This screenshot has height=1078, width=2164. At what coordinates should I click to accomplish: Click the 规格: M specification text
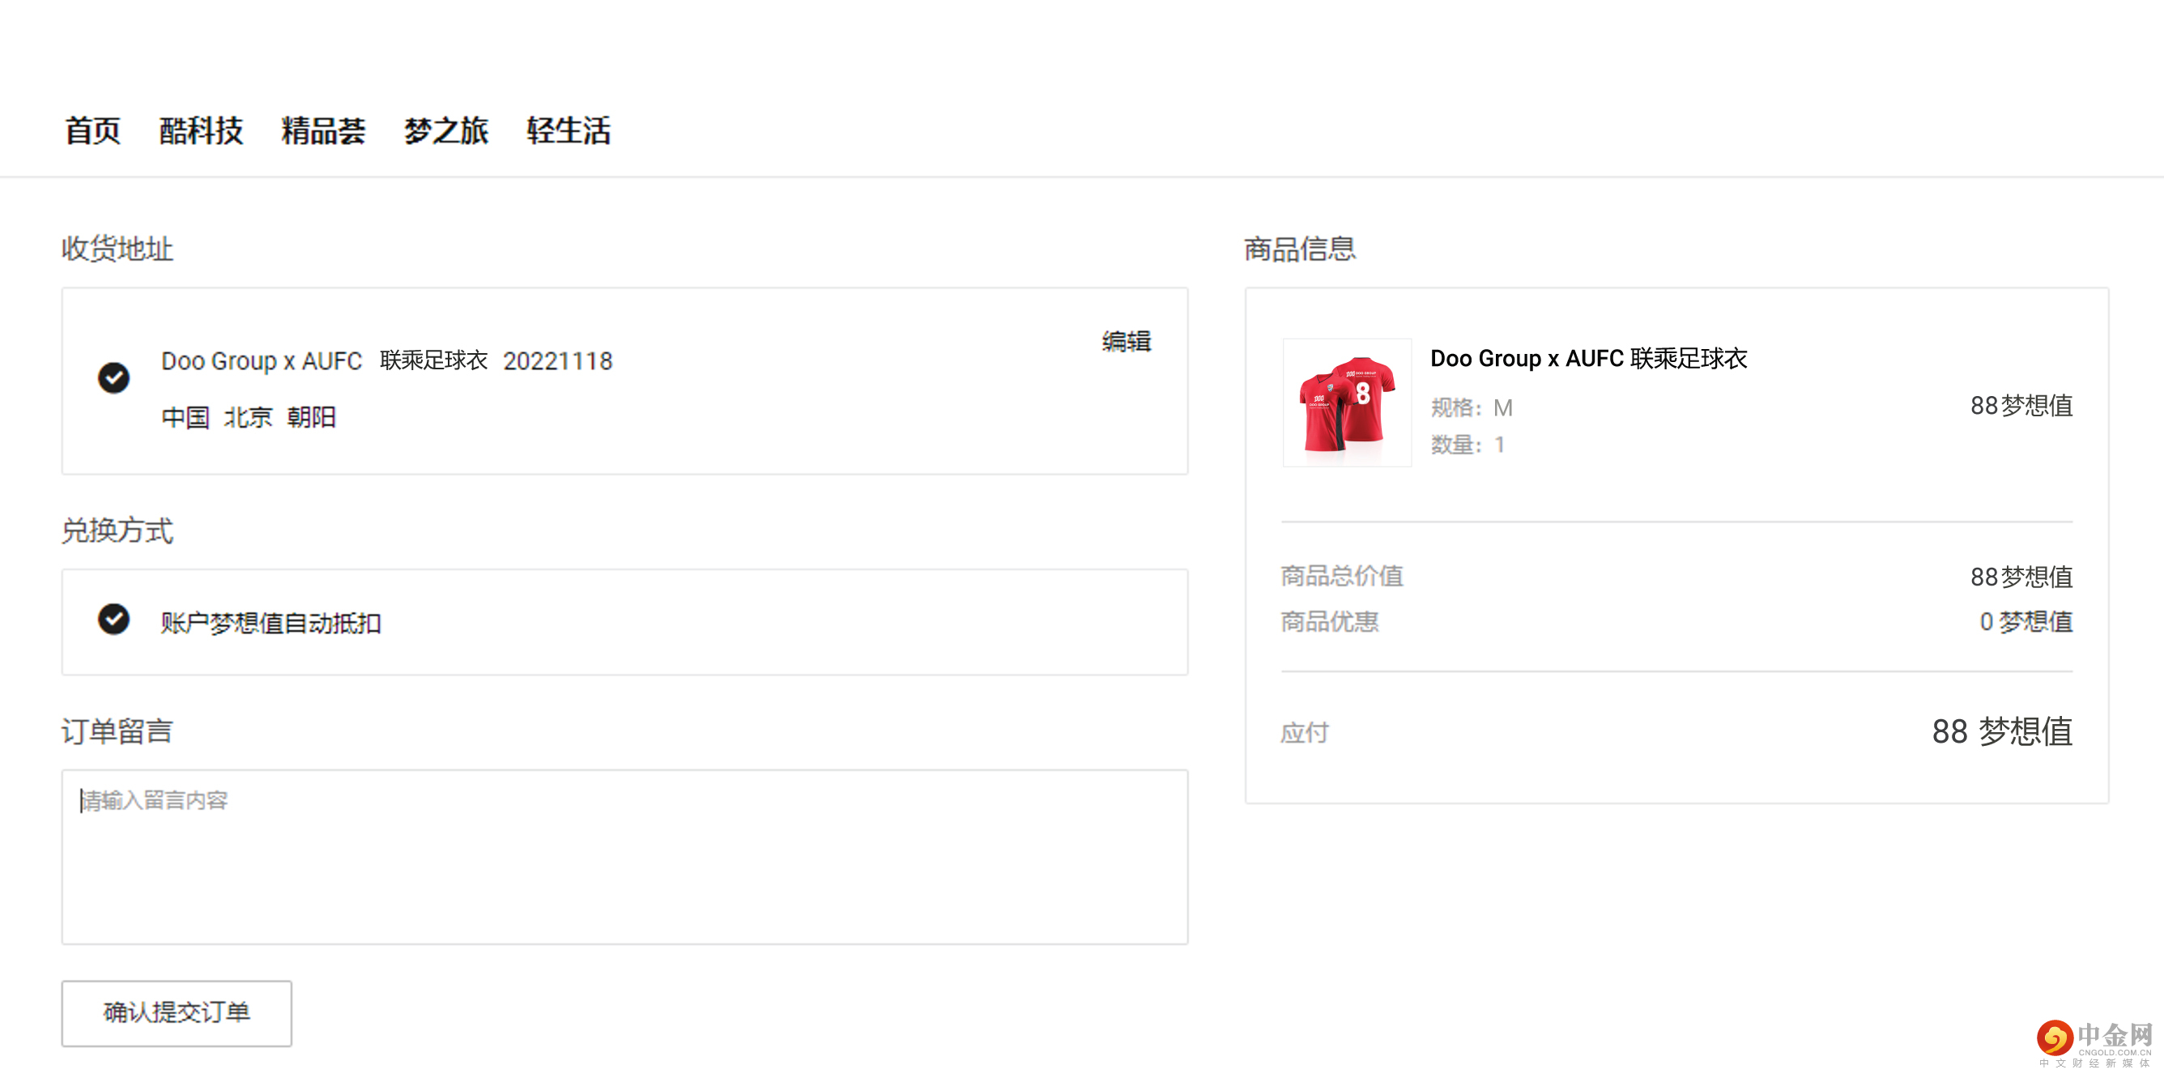pyautogui.click(x=1471, y=408)
